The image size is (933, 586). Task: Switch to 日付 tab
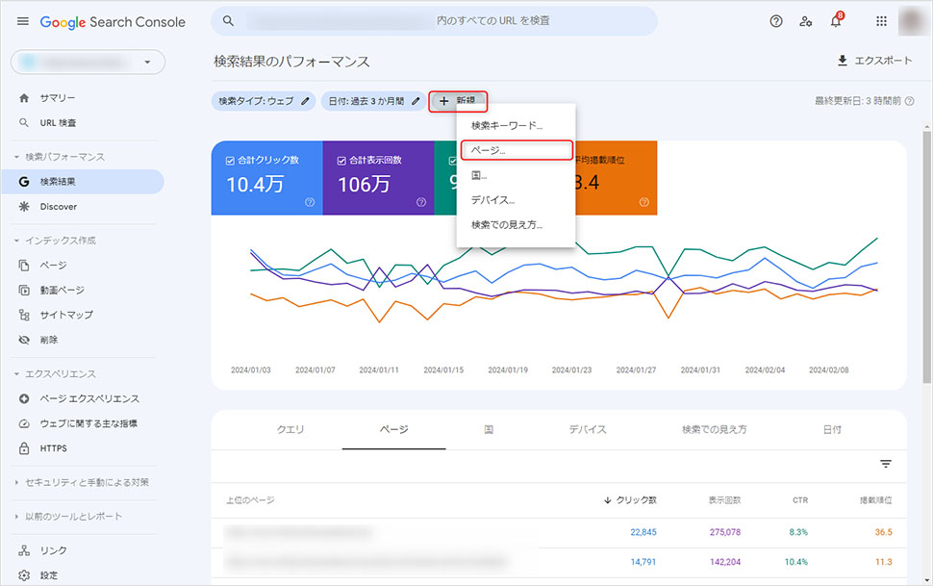point(832,429)
